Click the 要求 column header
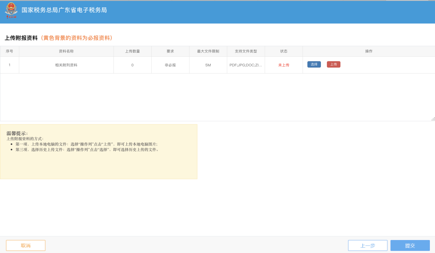This screenshot has height=253, width=435. (x=170, y=51)
